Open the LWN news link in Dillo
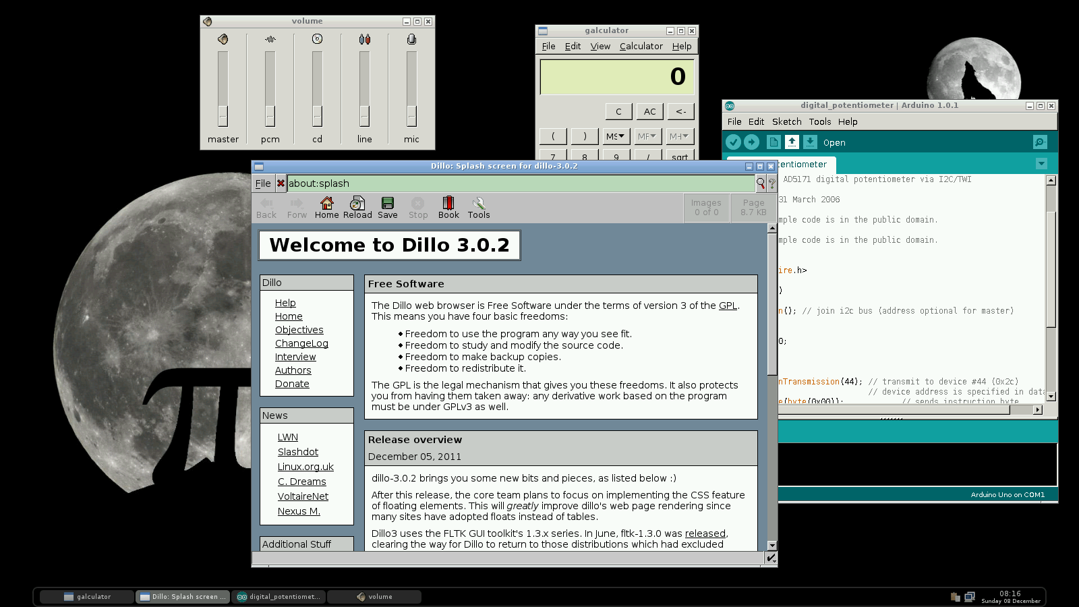Image resolution: width=1079 pixels, height=607 pixels. click(288, 437)
